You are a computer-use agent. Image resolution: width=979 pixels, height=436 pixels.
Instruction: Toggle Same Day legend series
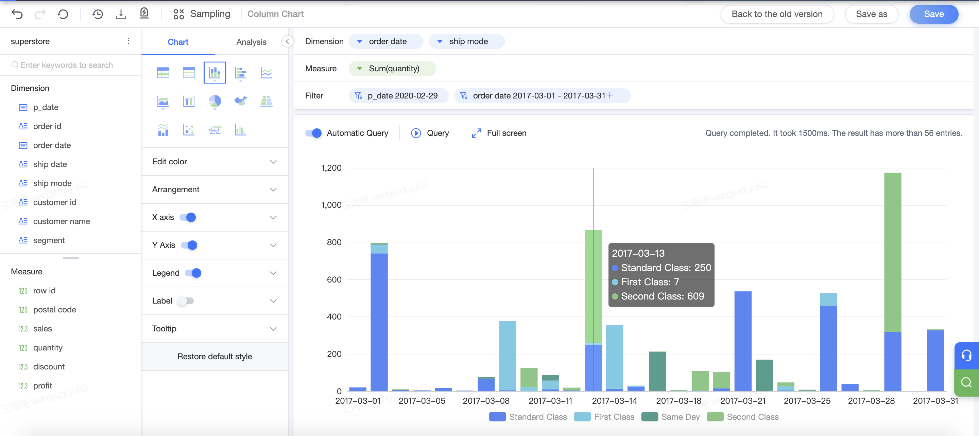coord(670,417)
